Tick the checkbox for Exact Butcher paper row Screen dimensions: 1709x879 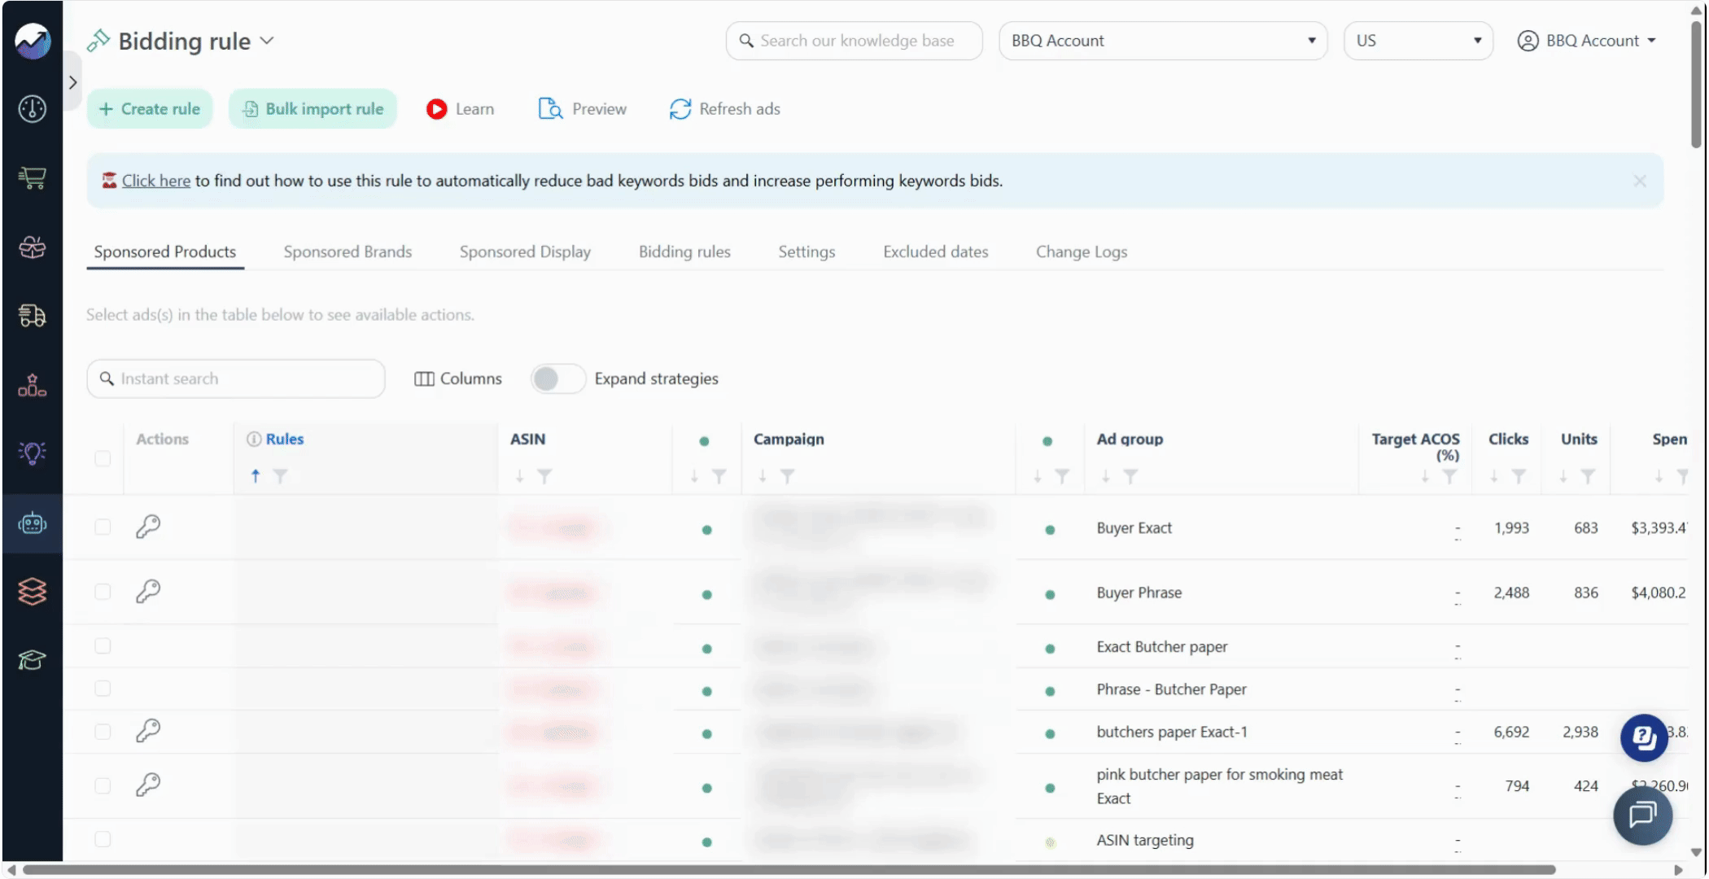(103, 646)
